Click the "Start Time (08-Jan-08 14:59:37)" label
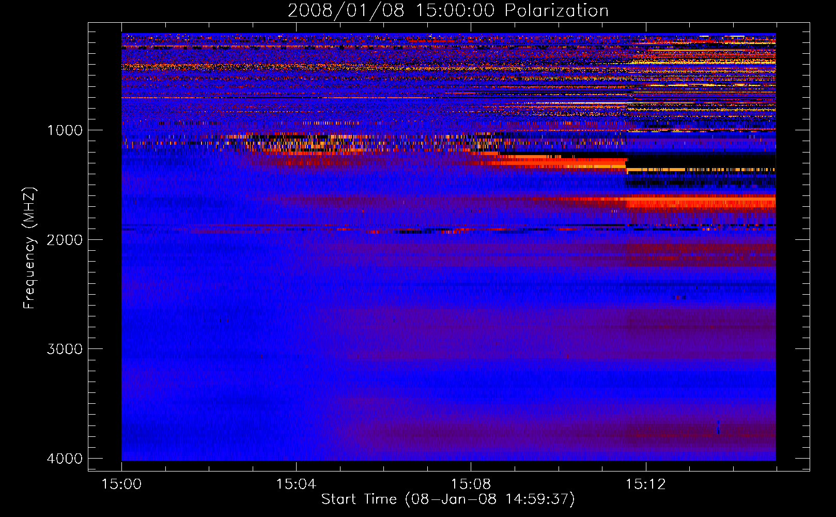836x517 pixels. pyautogui.click(x=448, y=499)
